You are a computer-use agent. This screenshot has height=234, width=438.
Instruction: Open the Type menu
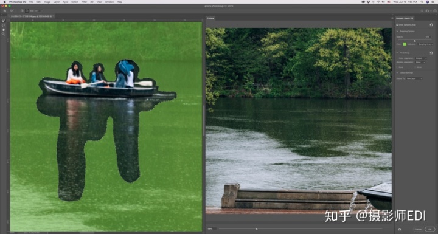pos(66,2)
